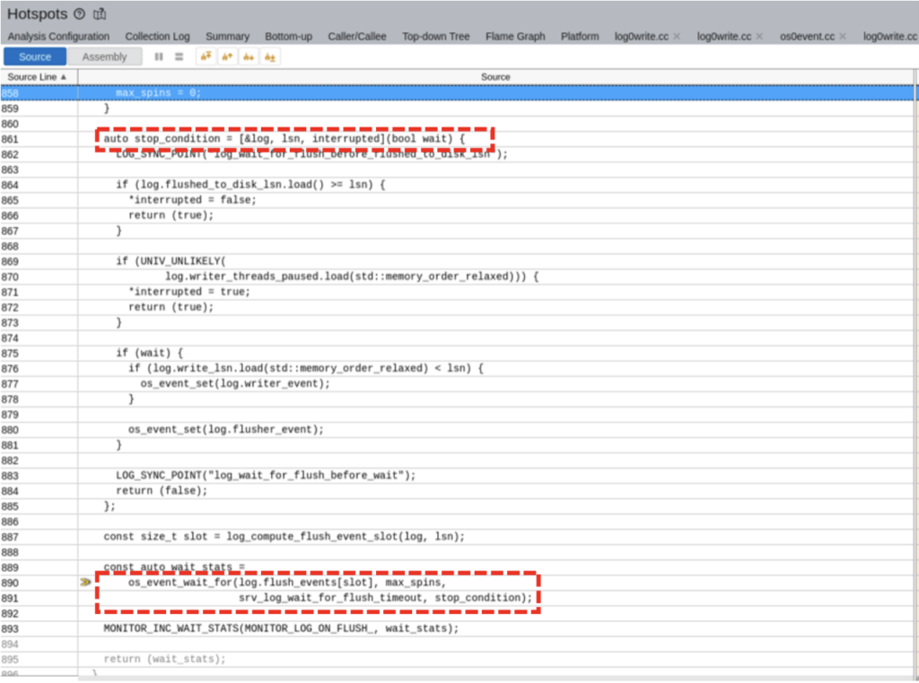Navigate to the previous hotspot
This screenshot has height=683, width=919.
pyautogui.click(x=226, y=56)
